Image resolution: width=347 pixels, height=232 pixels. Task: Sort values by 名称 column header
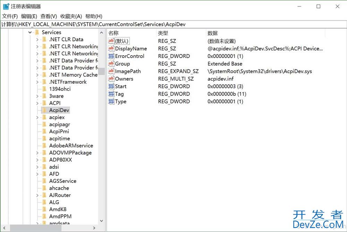point(132,33)
